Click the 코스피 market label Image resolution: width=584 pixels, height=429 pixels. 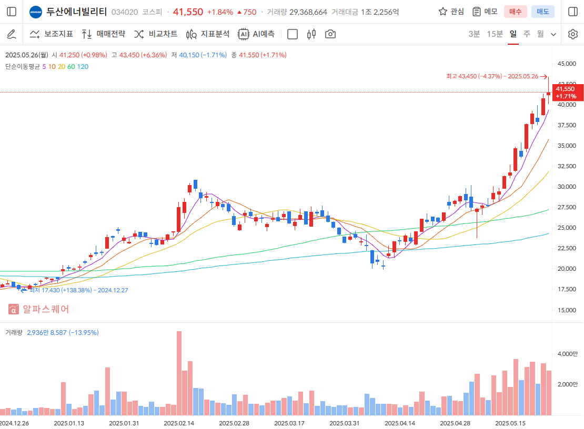(x=153, y=12)
